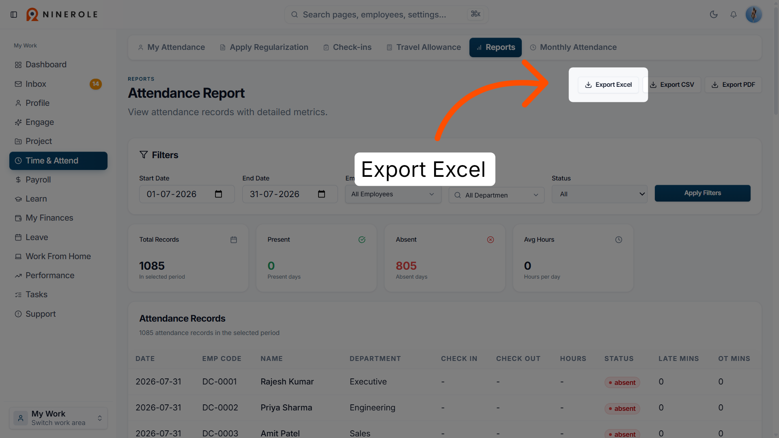Click the Export Excel button
779x438 pixels.
coord(608,85)
